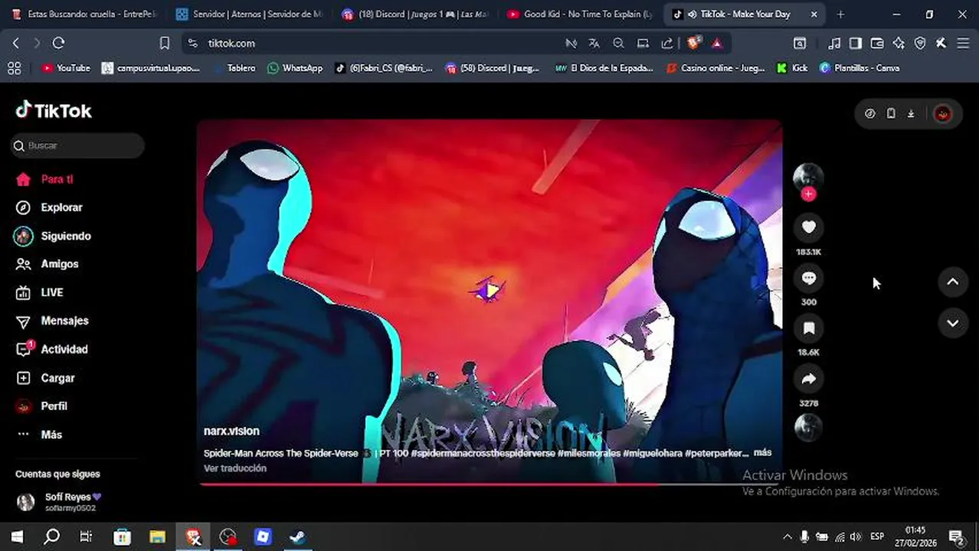The image size is (979, 551).
Task: Toggle the browser sidebar panel
Action: point(856,44)
